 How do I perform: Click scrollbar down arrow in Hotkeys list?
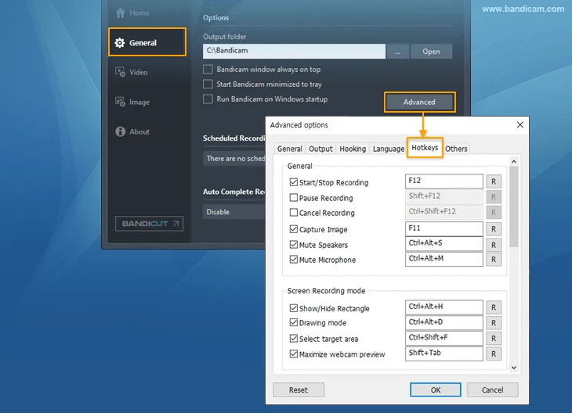coord(514,368)
